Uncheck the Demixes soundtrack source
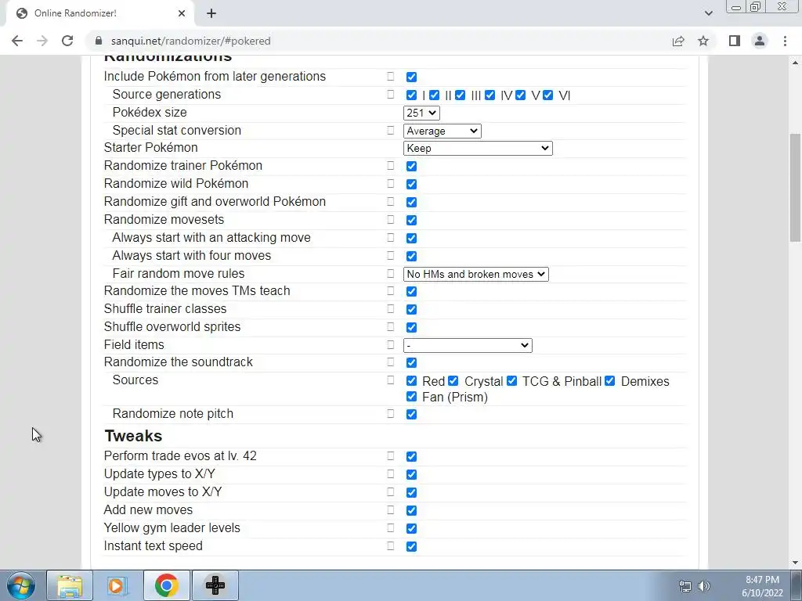 609,381
